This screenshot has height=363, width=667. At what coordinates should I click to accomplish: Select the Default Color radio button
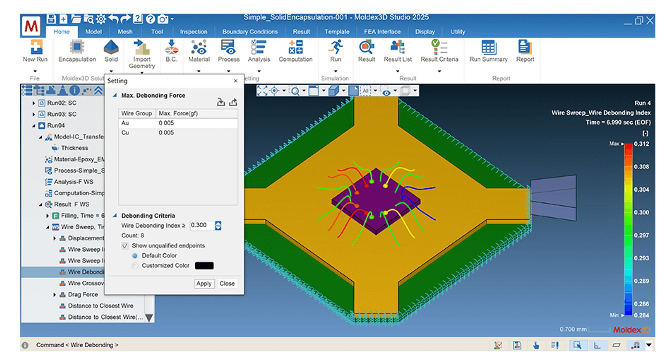pyautogui.click(x=135, y=256)
